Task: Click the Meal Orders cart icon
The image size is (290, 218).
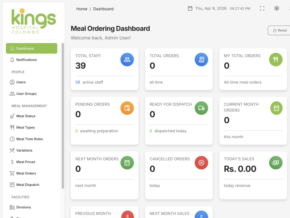Action: (x=12, y=173)
